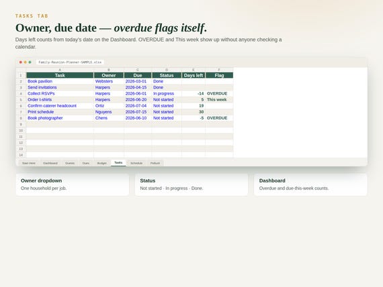The width and height of the screenshot is (383, 287).
Task: Click the due date 2026-06-01
Action: 138,93
